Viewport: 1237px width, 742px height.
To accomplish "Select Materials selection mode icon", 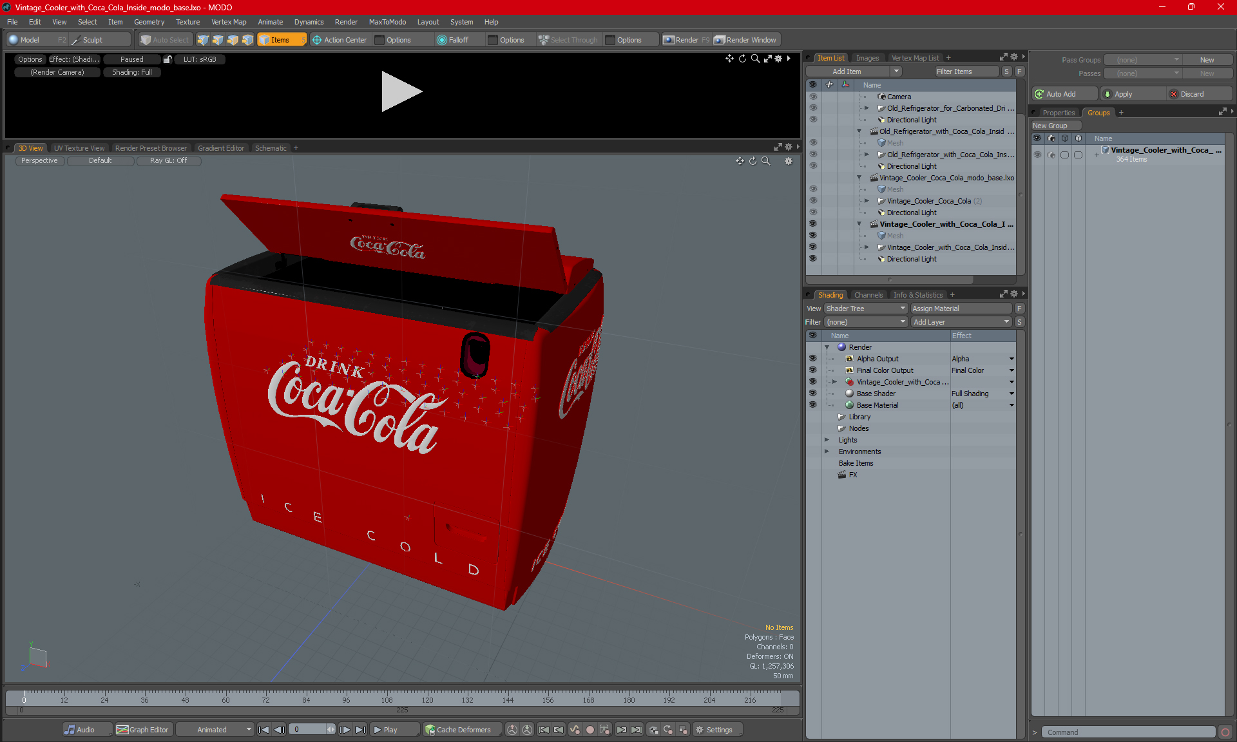I will (x=248, y=40).
